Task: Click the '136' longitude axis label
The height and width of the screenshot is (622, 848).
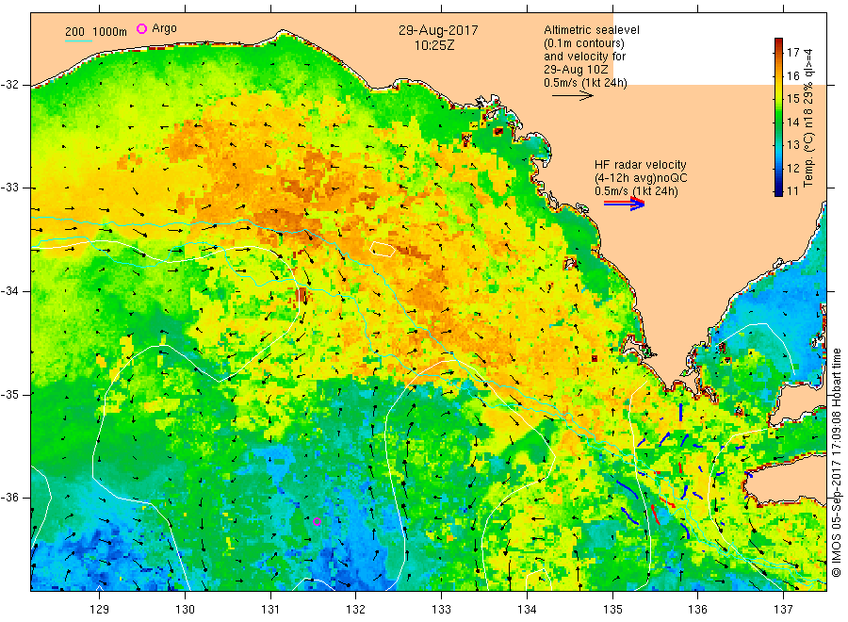Action: [697, 610]
